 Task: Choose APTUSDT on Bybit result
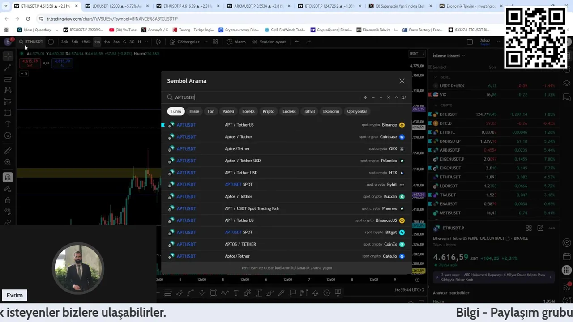[x=286, y=185]
